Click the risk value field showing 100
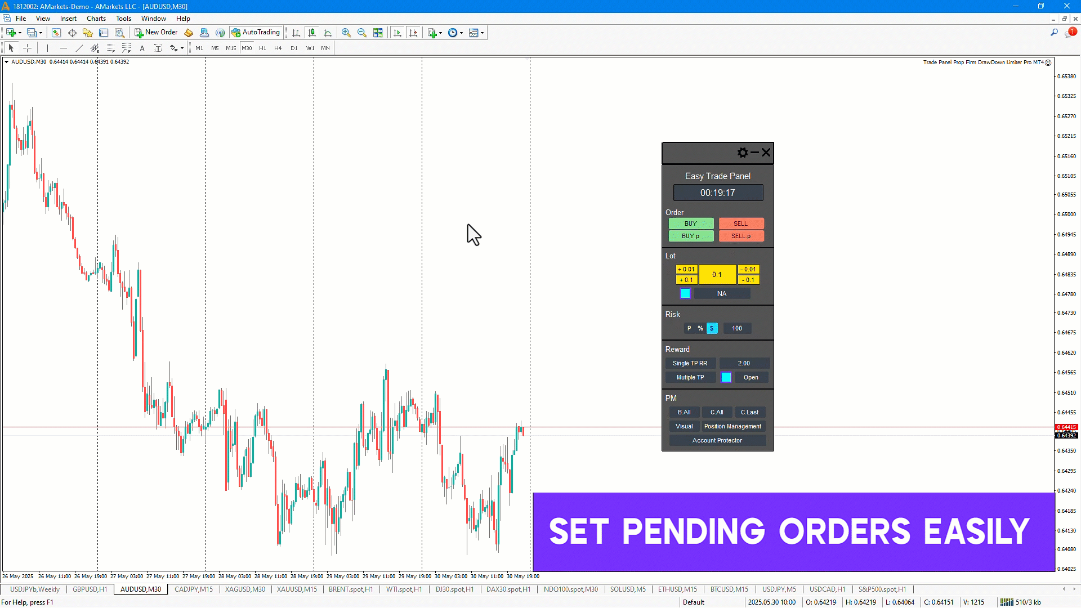1081x608 pixels. 736,328
